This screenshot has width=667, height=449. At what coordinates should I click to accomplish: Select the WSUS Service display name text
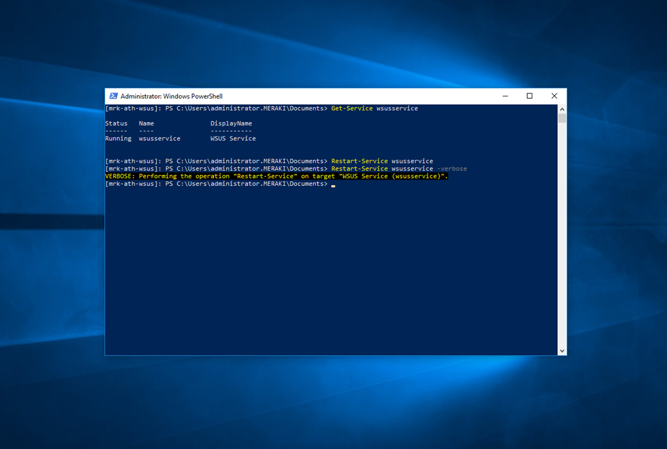[x=232, y=138]
